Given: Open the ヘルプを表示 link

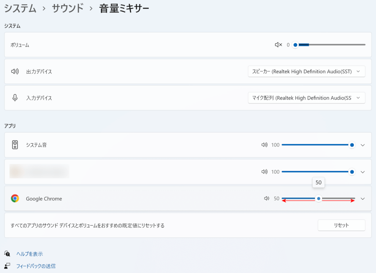Looking at the screenshot, I should click(29, 254).
